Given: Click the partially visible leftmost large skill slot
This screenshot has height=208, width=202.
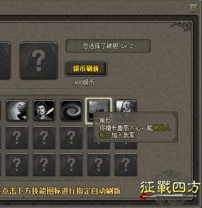Looking at the screenshot, I should click(5, 60).
